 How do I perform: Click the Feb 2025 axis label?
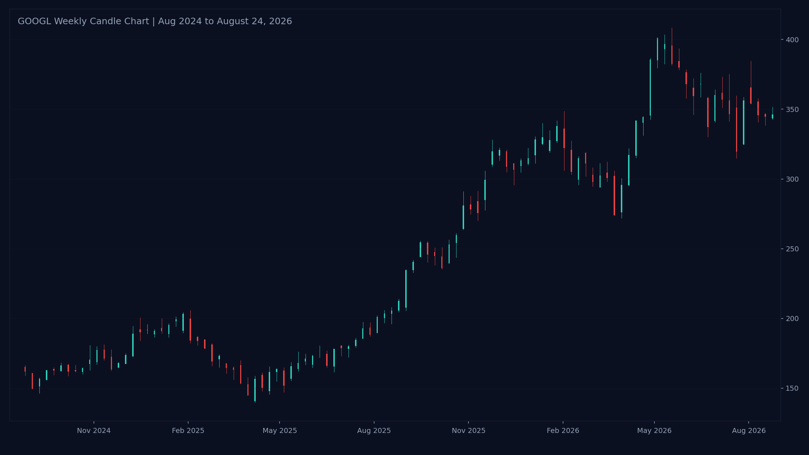pyautogui.click(x=188, y=431)
